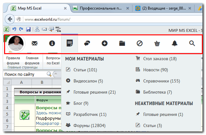Switch language with RUS/ENG icon
The image size is (206, 135).
click(58, 29)
